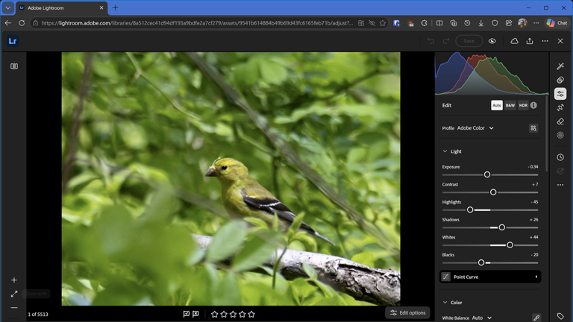The width and height of the screenshot is (573, 322).
Task: Click the Whites slider handle
Action: point(510,245)
